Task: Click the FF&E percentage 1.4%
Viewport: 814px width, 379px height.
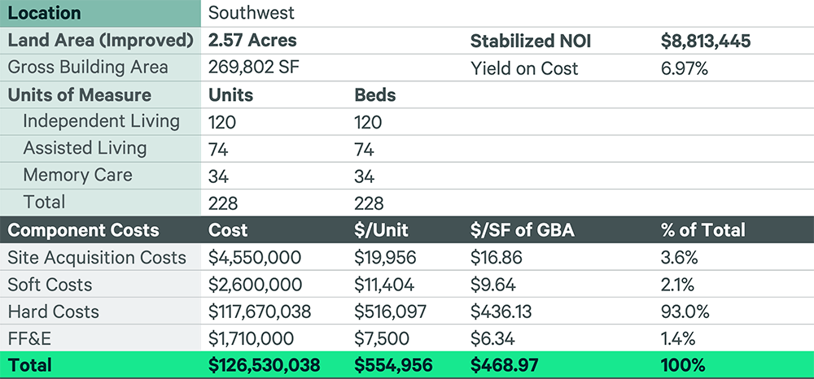Action: 677,338
